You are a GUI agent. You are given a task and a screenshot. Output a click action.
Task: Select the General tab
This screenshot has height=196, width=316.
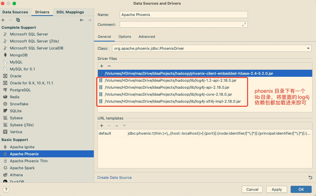point(104,37)
